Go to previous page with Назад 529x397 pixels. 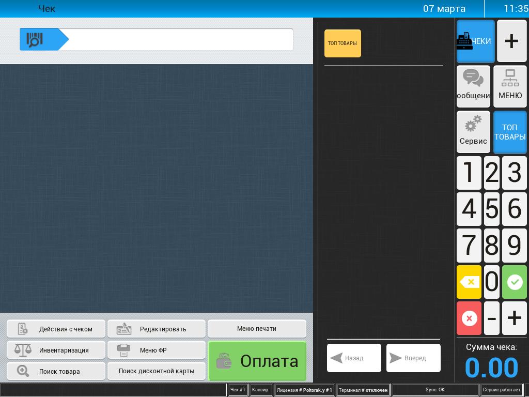(x=354, y=358)
